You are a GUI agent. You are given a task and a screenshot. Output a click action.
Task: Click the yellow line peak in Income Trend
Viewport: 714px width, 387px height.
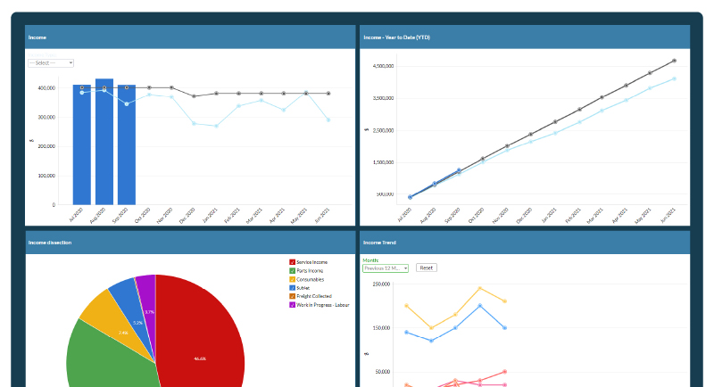point(480,288)
